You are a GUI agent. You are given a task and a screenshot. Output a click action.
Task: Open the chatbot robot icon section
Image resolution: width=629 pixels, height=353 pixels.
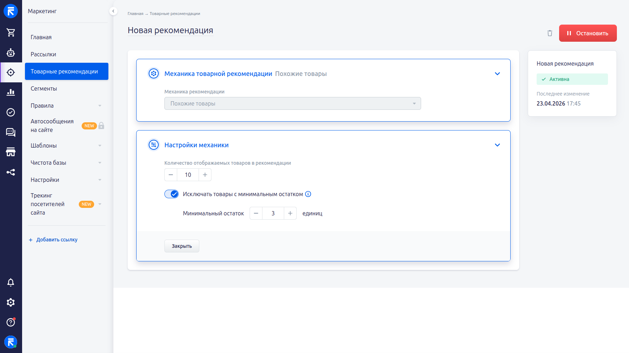[x=11, y=53]
